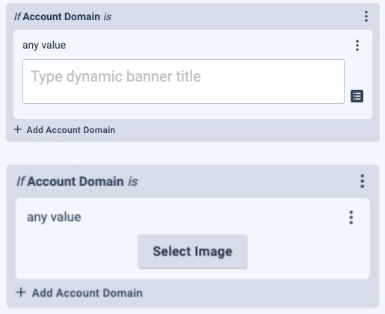
Task: Click 'If Account Domain is' header of image rule
Action: pos(77,182)
